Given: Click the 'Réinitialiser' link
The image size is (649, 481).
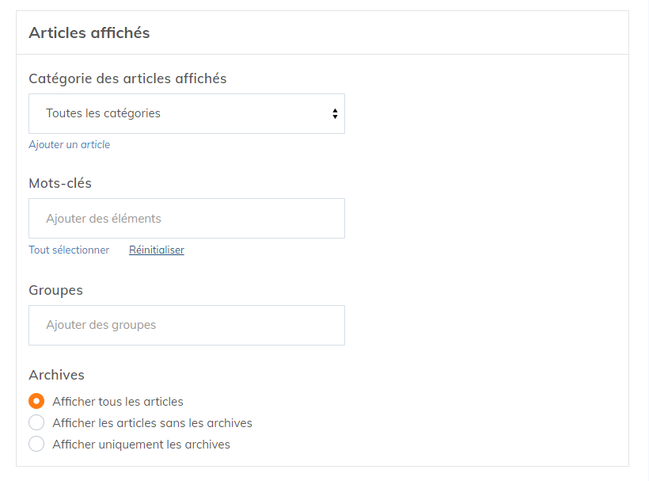Looking at the screenshot, I should (157, 250).
